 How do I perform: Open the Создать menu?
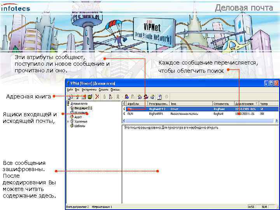pyautogui.click(x=103, y=89)
